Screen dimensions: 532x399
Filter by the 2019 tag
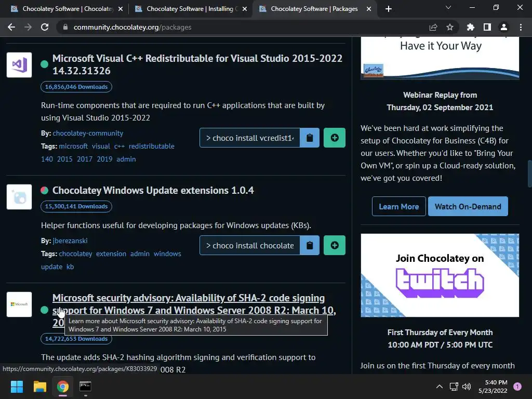pyautogui.click(x=104, y=159)
